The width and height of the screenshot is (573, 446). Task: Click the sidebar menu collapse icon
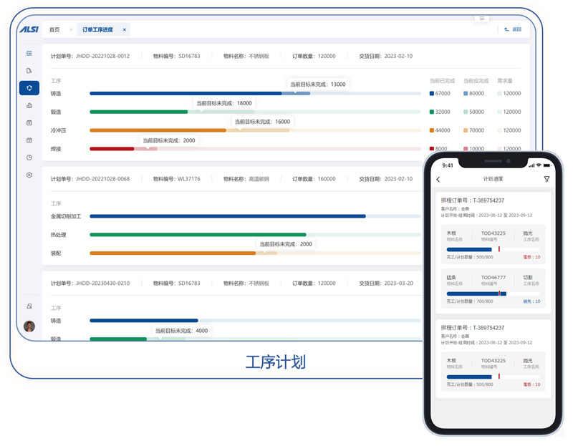point(29,53)
